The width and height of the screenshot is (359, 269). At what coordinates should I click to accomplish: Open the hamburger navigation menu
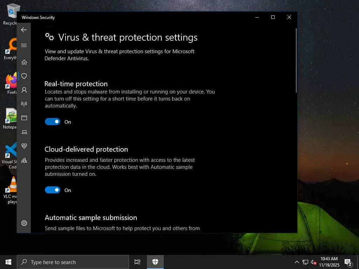[x=24, y=45]
